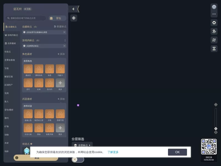Open the 了解更多 cookie link
This screenshot has height=166, width=221.
(113, 152)
